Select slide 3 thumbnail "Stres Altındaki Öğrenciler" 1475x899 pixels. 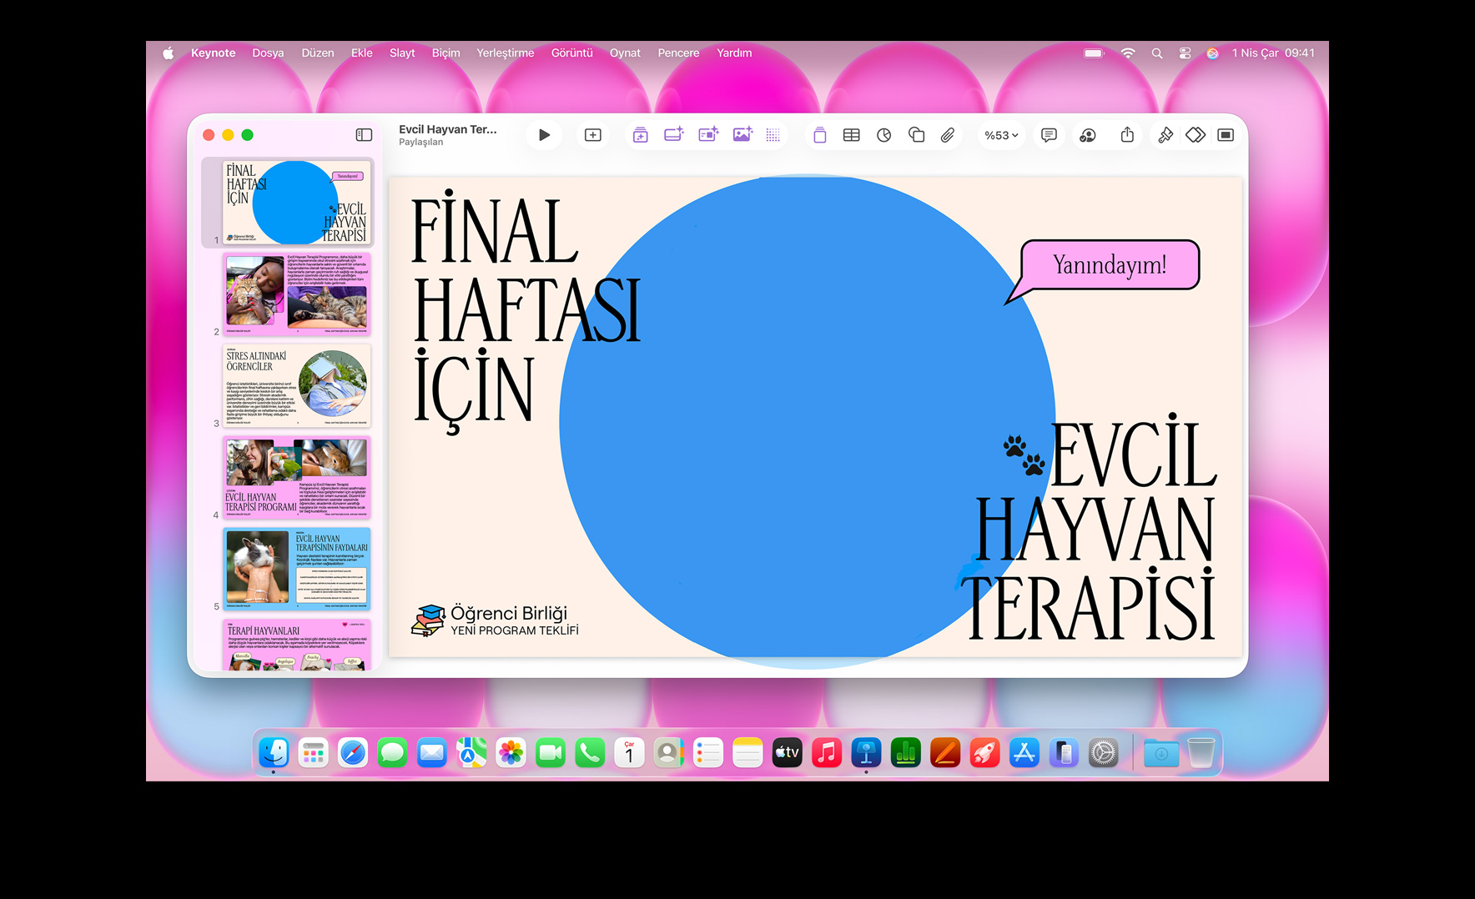click(296, 386)
